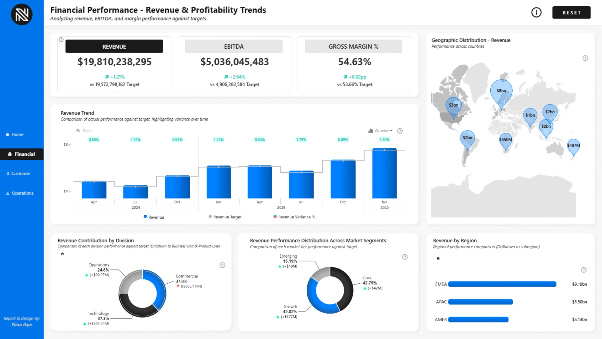Click help icon in Revenue Trend chart
The height and width of the screenshot is (339, 602).
click(400, 131)
